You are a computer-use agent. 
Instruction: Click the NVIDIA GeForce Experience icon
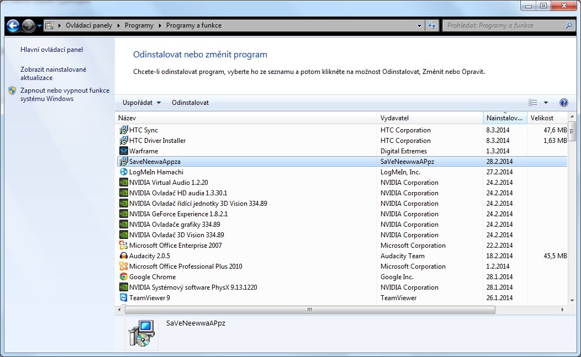(x=123, y=214)
